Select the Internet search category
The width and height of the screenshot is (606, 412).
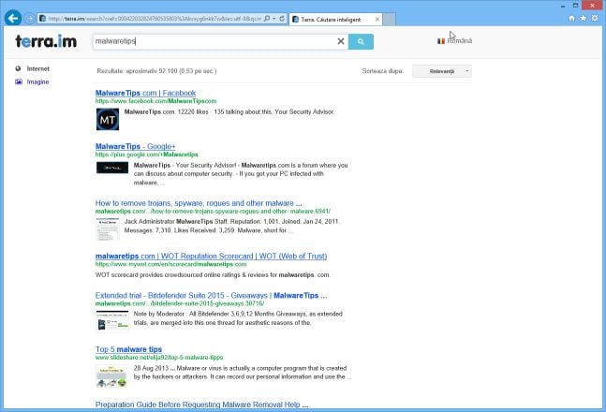tap(37, 68)
